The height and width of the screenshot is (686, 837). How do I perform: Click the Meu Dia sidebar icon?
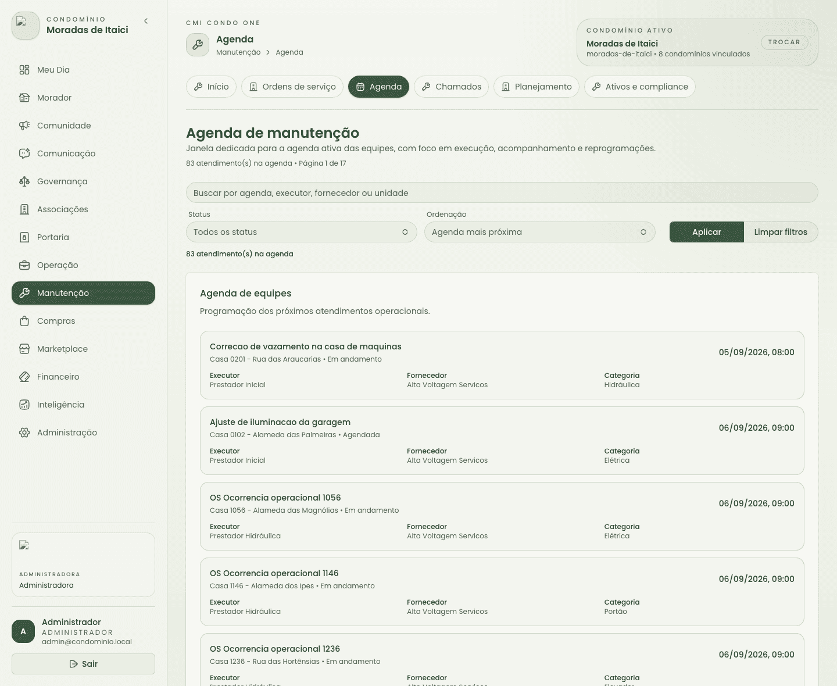pos(24,70)
